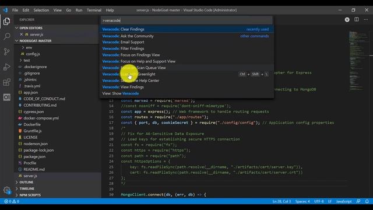Image resolution: width=373 pixels, height=210 pixels.
Task: Click the feedback icon in status bar
Action: 358,201
